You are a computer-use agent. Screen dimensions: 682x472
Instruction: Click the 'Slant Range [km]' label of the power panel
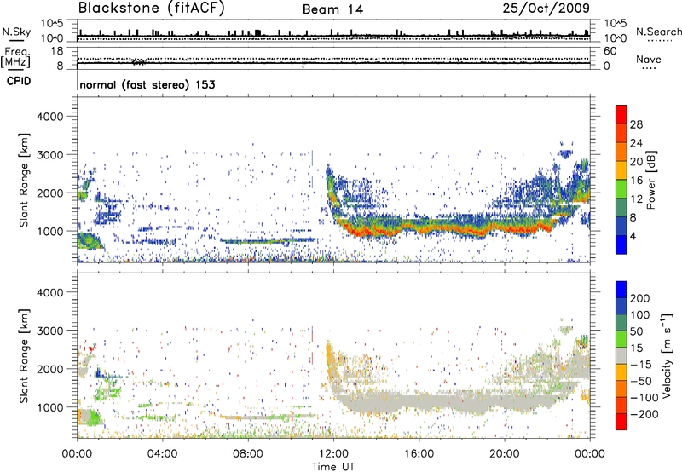25,180
